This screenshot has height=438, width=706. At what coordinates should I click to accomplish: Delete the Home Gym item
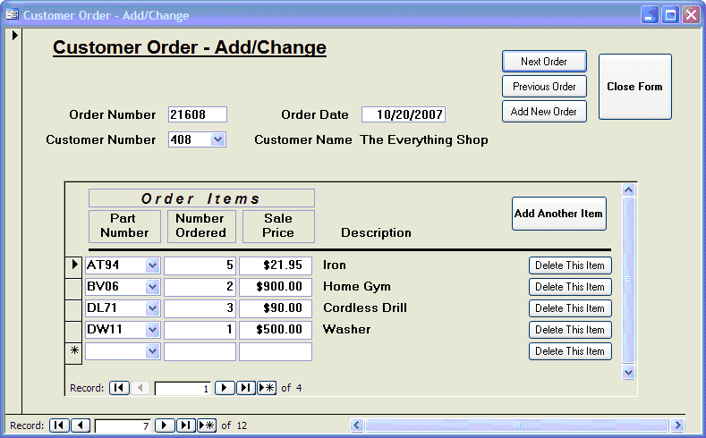(x=570, y=287)
